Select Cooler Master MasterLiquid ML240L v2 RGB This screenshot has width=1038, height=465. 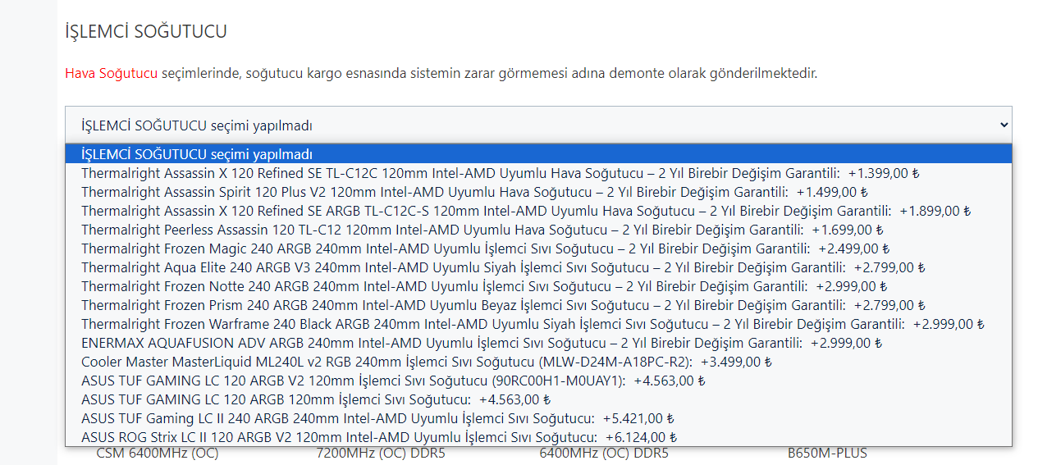pos(427,362)
